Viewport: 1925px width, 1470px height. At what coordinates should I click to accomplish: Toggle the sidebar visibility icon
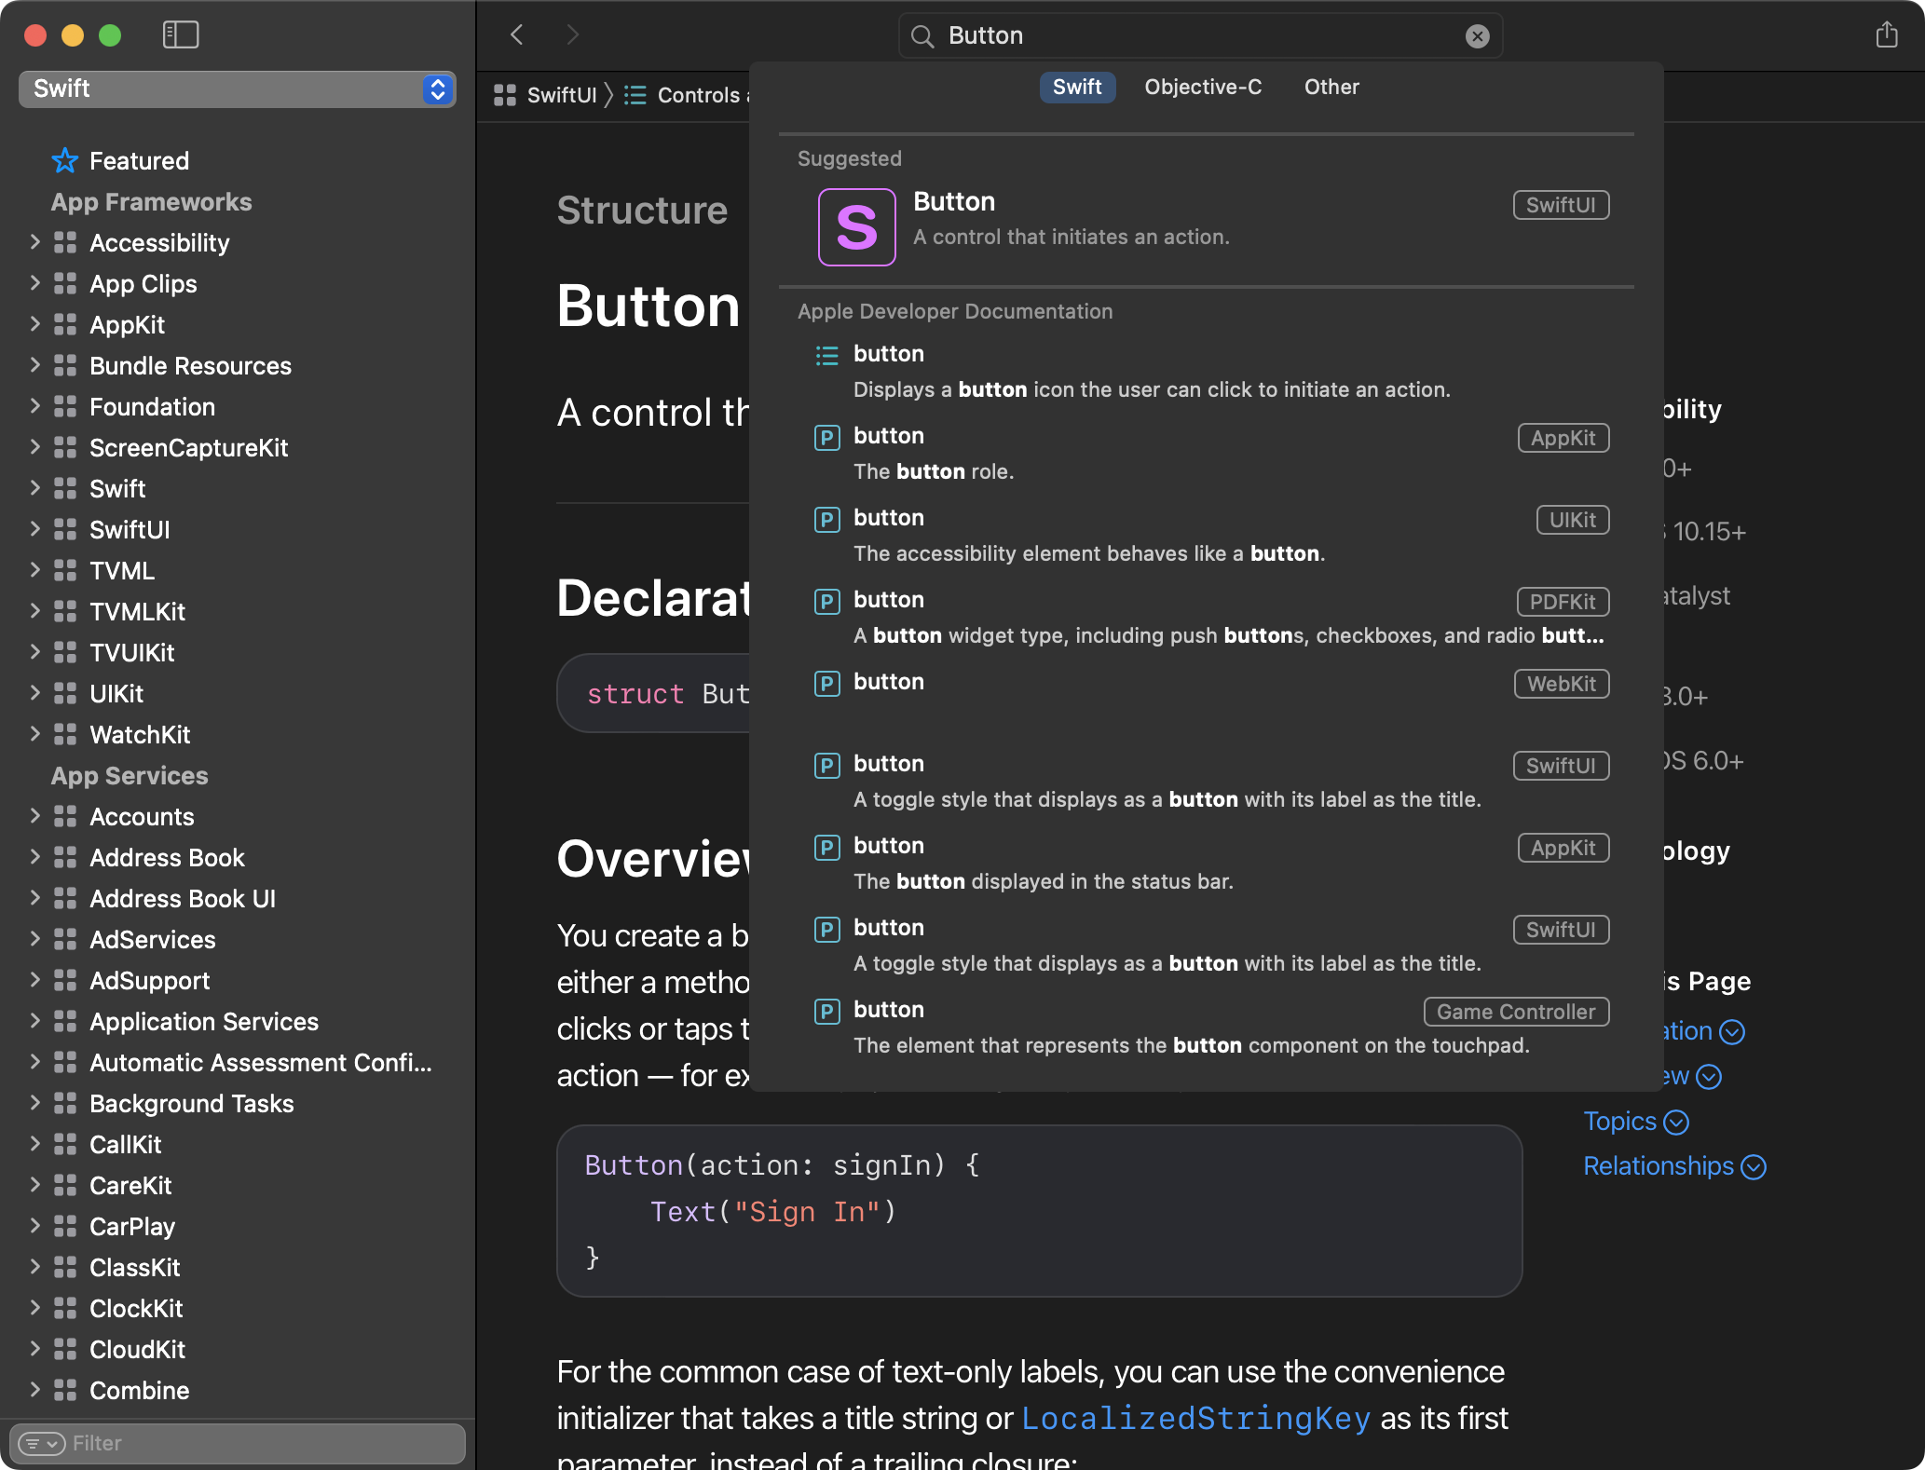[x=181, y=34]
